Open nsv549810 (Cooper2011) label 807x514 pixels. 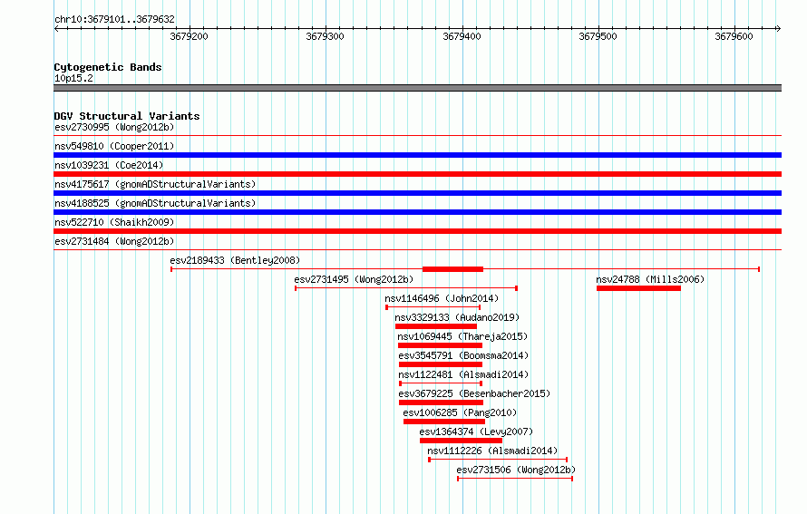click(114, 146)
